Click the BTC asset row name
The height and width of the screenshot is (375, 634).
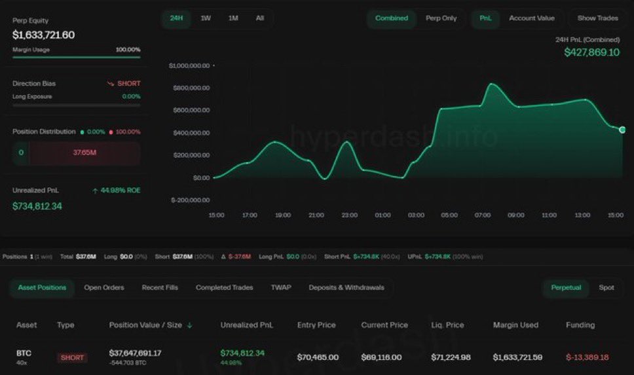[24, 353]
